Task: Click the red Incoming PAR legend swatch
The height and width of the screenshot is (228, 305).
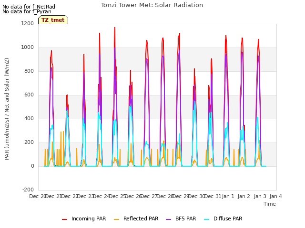Action: (x=65, y=219)
